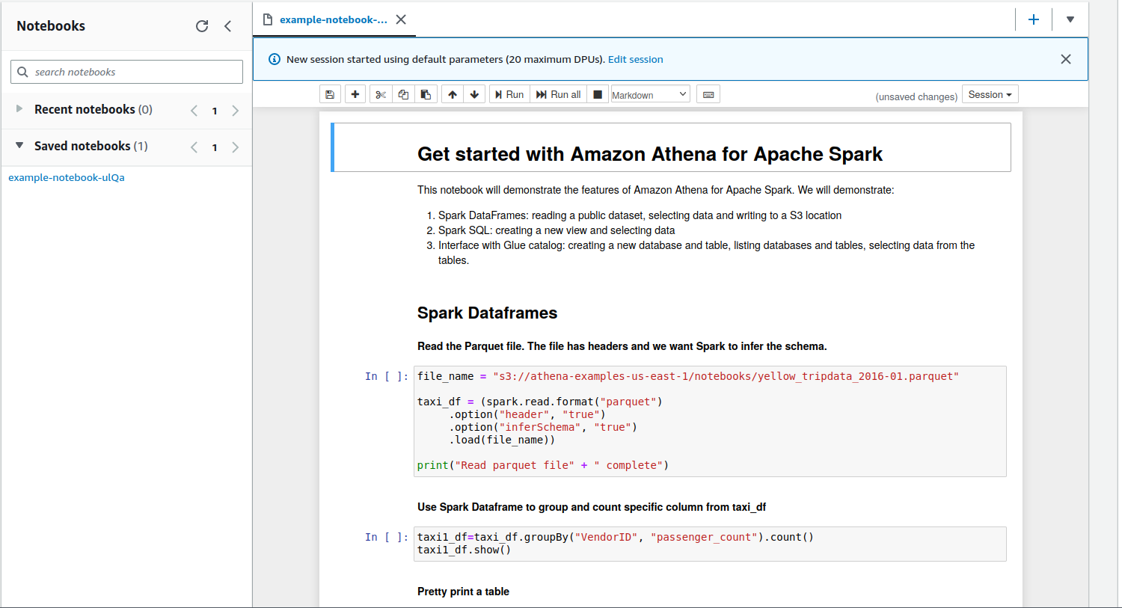
Task: Open the tab list dropdown arrow
Action: tap(1070, 19)
